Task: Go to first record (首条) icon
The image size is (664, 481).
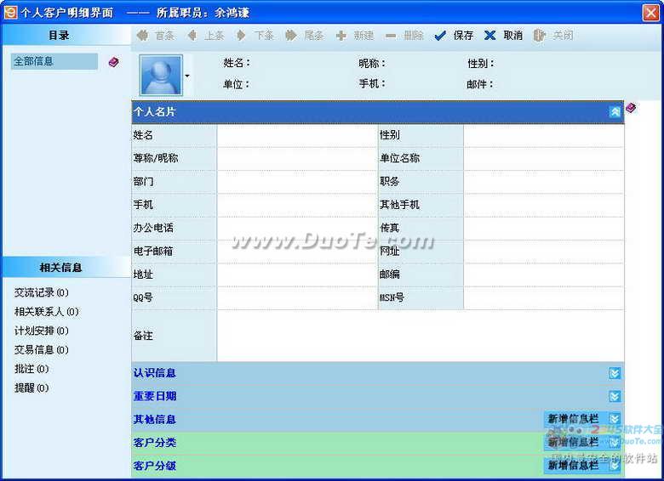Action: click(x=142, y=36)
